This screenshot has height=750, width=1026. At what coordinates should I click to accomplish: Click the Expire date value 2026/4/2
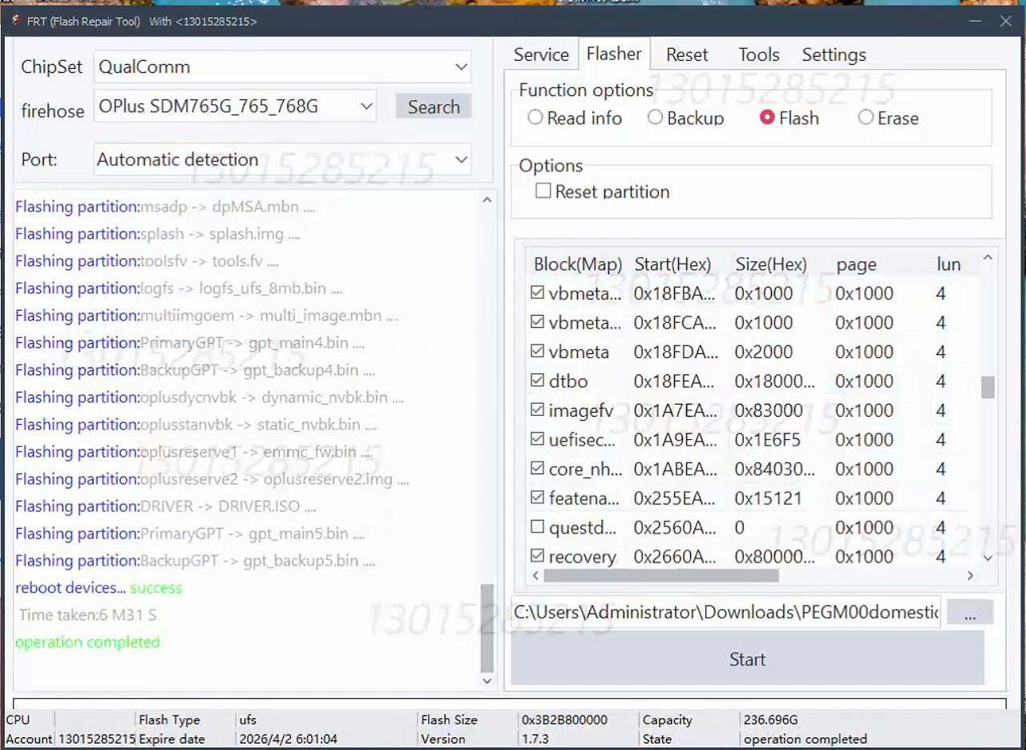[x=288, y=739]
